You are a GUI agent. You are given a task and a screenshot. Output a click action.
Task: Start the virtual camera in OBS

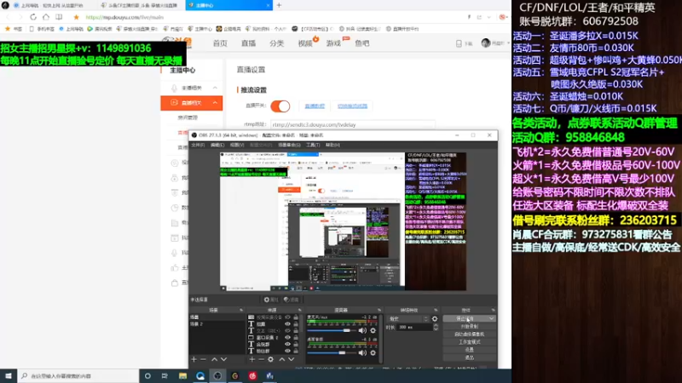[x=470, y=334]
